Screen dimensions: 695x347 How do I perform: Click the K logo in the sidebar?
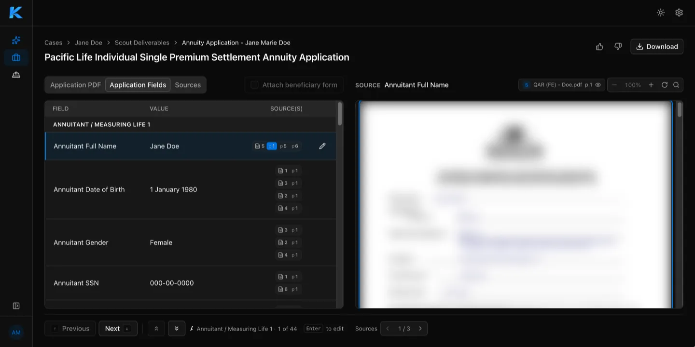tap(16, 13)
